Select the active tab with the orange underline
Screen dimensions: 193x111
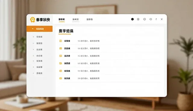click(62, 19)
